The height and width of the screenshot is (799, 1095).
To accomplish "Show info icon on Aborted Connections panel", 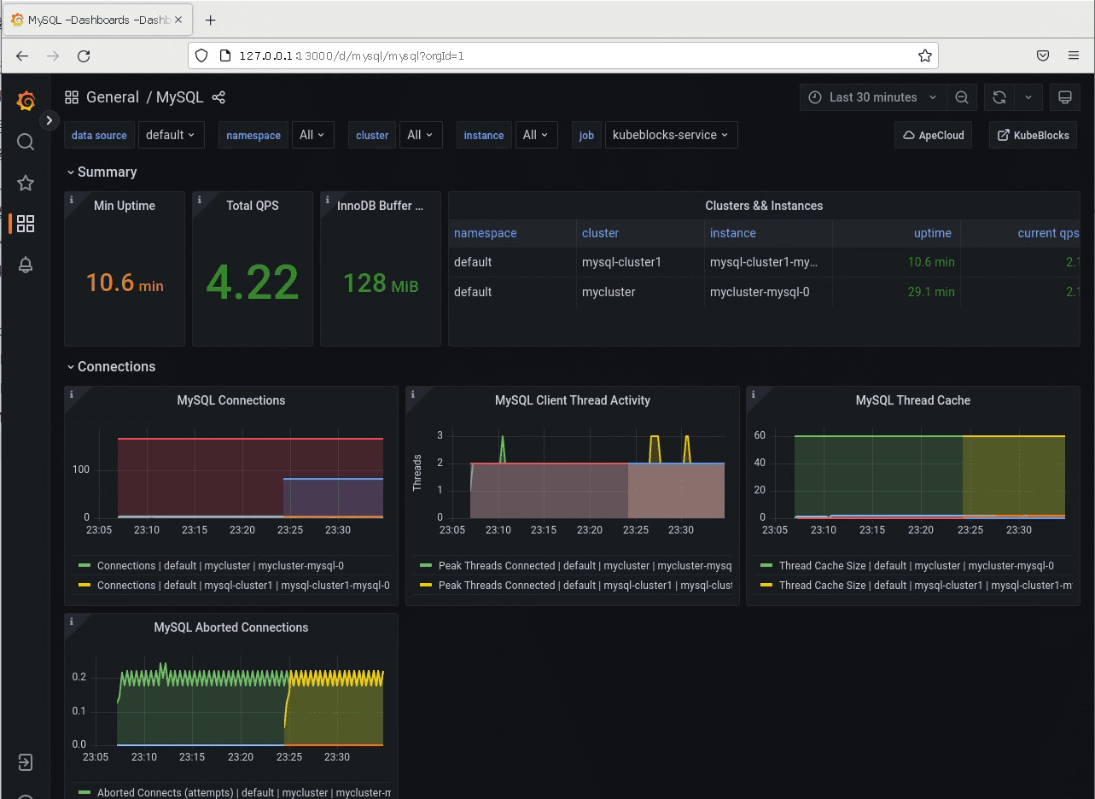I will coord(72,621).
